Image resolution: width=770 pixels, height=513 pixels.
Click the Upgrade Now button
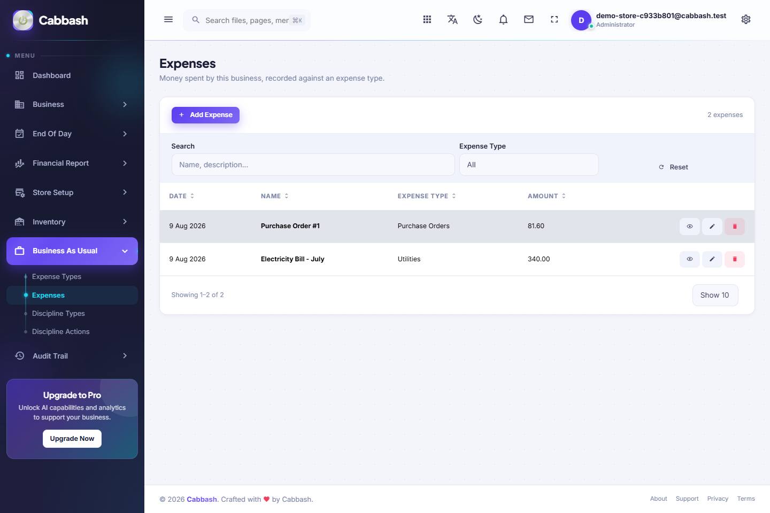pos(72,439)
